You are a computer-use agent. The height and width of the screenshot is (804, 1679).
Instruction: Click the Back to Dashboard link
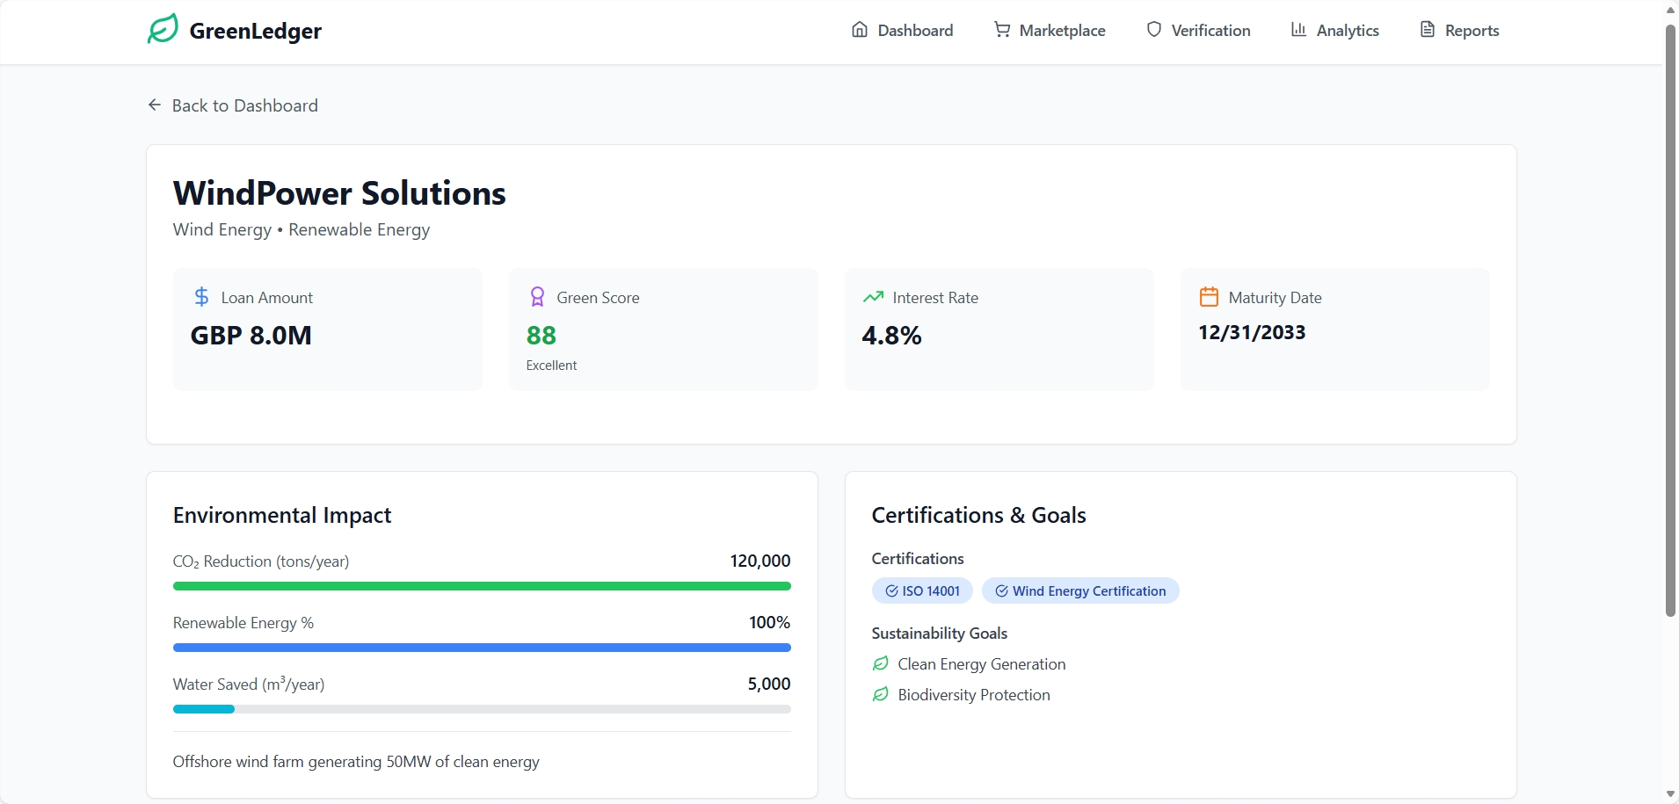(244, 105)
